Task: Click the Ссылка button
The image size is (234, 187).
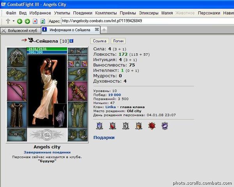Action: click(99, 41)
